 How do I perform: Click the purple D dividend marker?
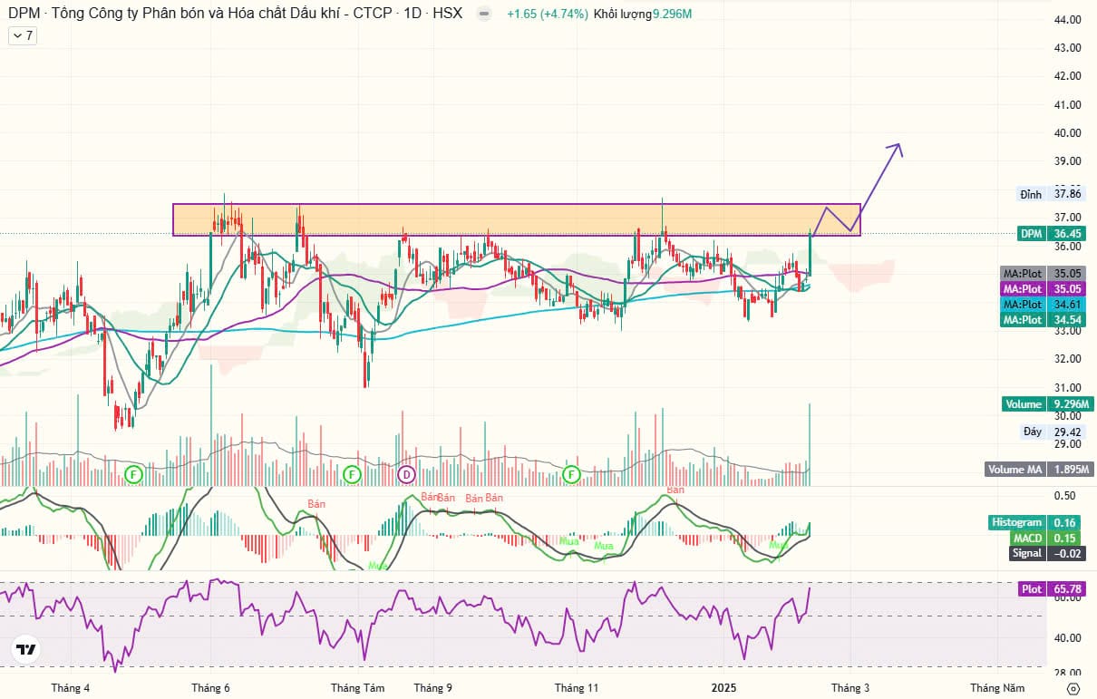pos(407,474)
